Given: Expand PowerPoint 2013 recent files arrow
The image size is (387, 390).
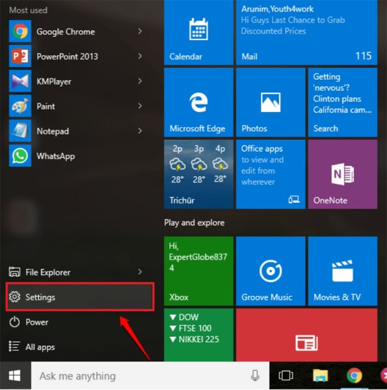Looking at the screenshot, I should point(140,57).
